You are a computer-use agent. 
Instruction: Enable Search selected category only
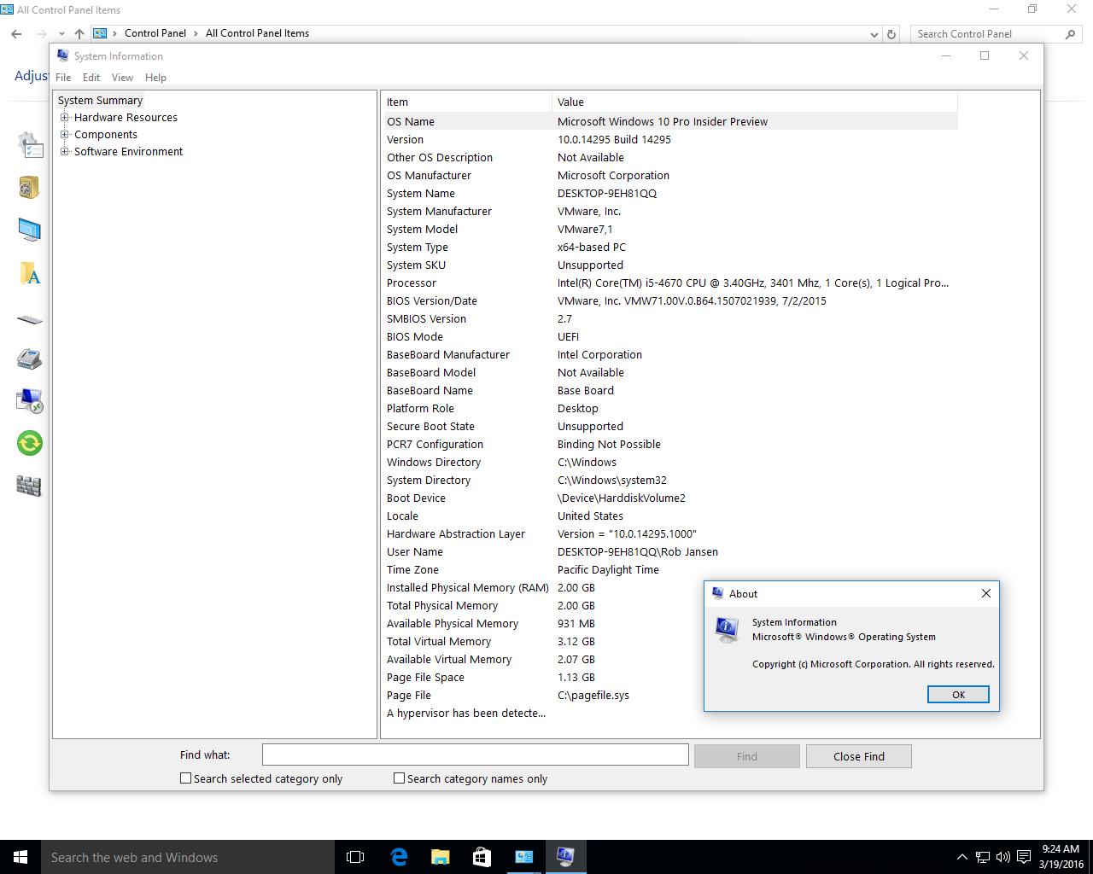[261, 778]
